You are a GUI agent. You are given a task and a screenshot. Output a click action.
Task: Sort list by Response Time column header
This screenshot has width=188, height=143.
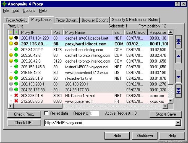(x=158, y=32)
